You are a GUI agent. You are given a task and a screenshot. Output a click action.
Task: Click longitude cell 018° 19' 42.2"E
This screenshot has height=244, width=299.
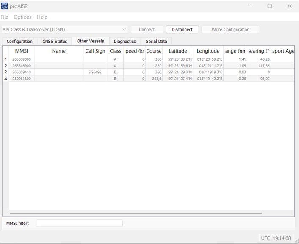[208, 79]
